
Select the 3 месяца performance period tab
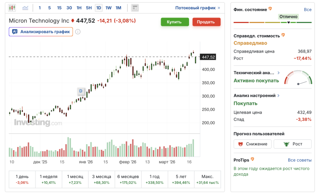click(x=101, y=179)
